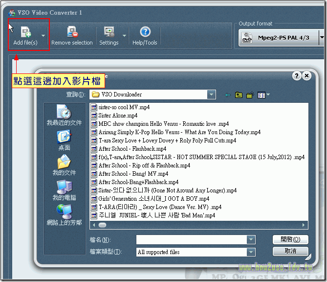Go up one folder level icon

239,95
